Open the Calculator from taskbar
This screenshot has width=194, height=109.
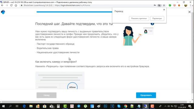58,106
